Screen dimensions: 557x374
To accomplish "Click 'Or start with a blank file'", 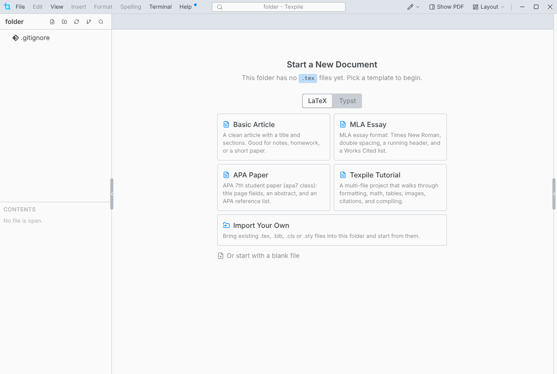I will pyautogui.click(x=258, y=256).
